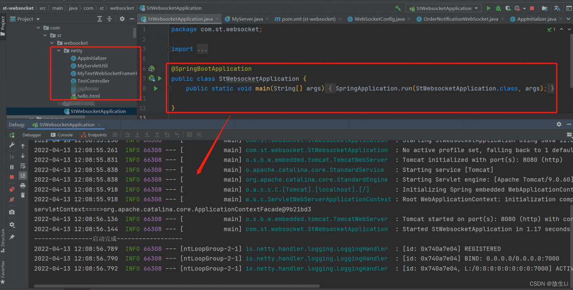Click the Translate icon in top toolbar
Screen dimensions: 573x290
pos(557,8)
